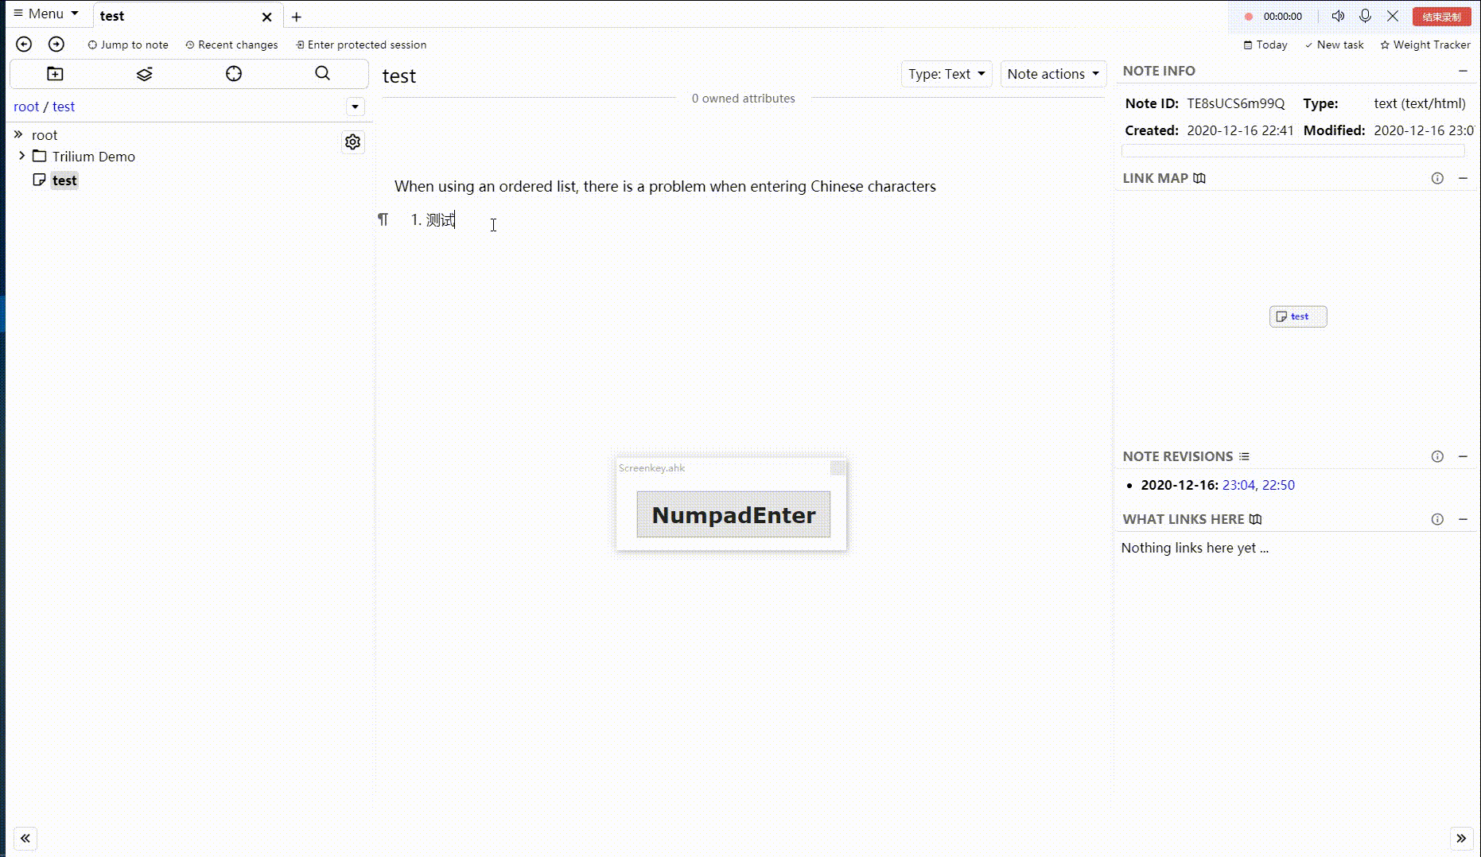
Task: Open the tree settings gear icon
Action: tap(352, 142)
